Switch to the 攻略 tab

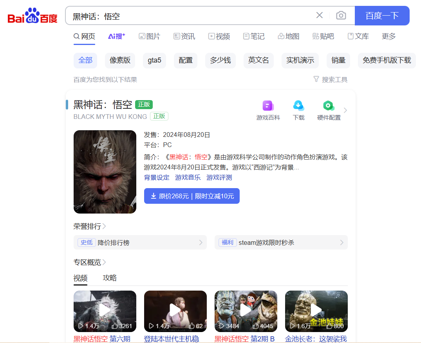[x=110, y=278]
